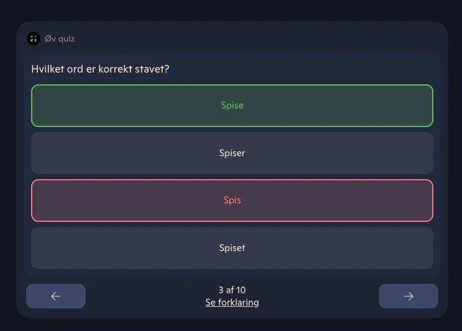Viewport: 462px width, 331px height.
Task: Advance to question 4 of the quiz
Action: pos(408,296)
